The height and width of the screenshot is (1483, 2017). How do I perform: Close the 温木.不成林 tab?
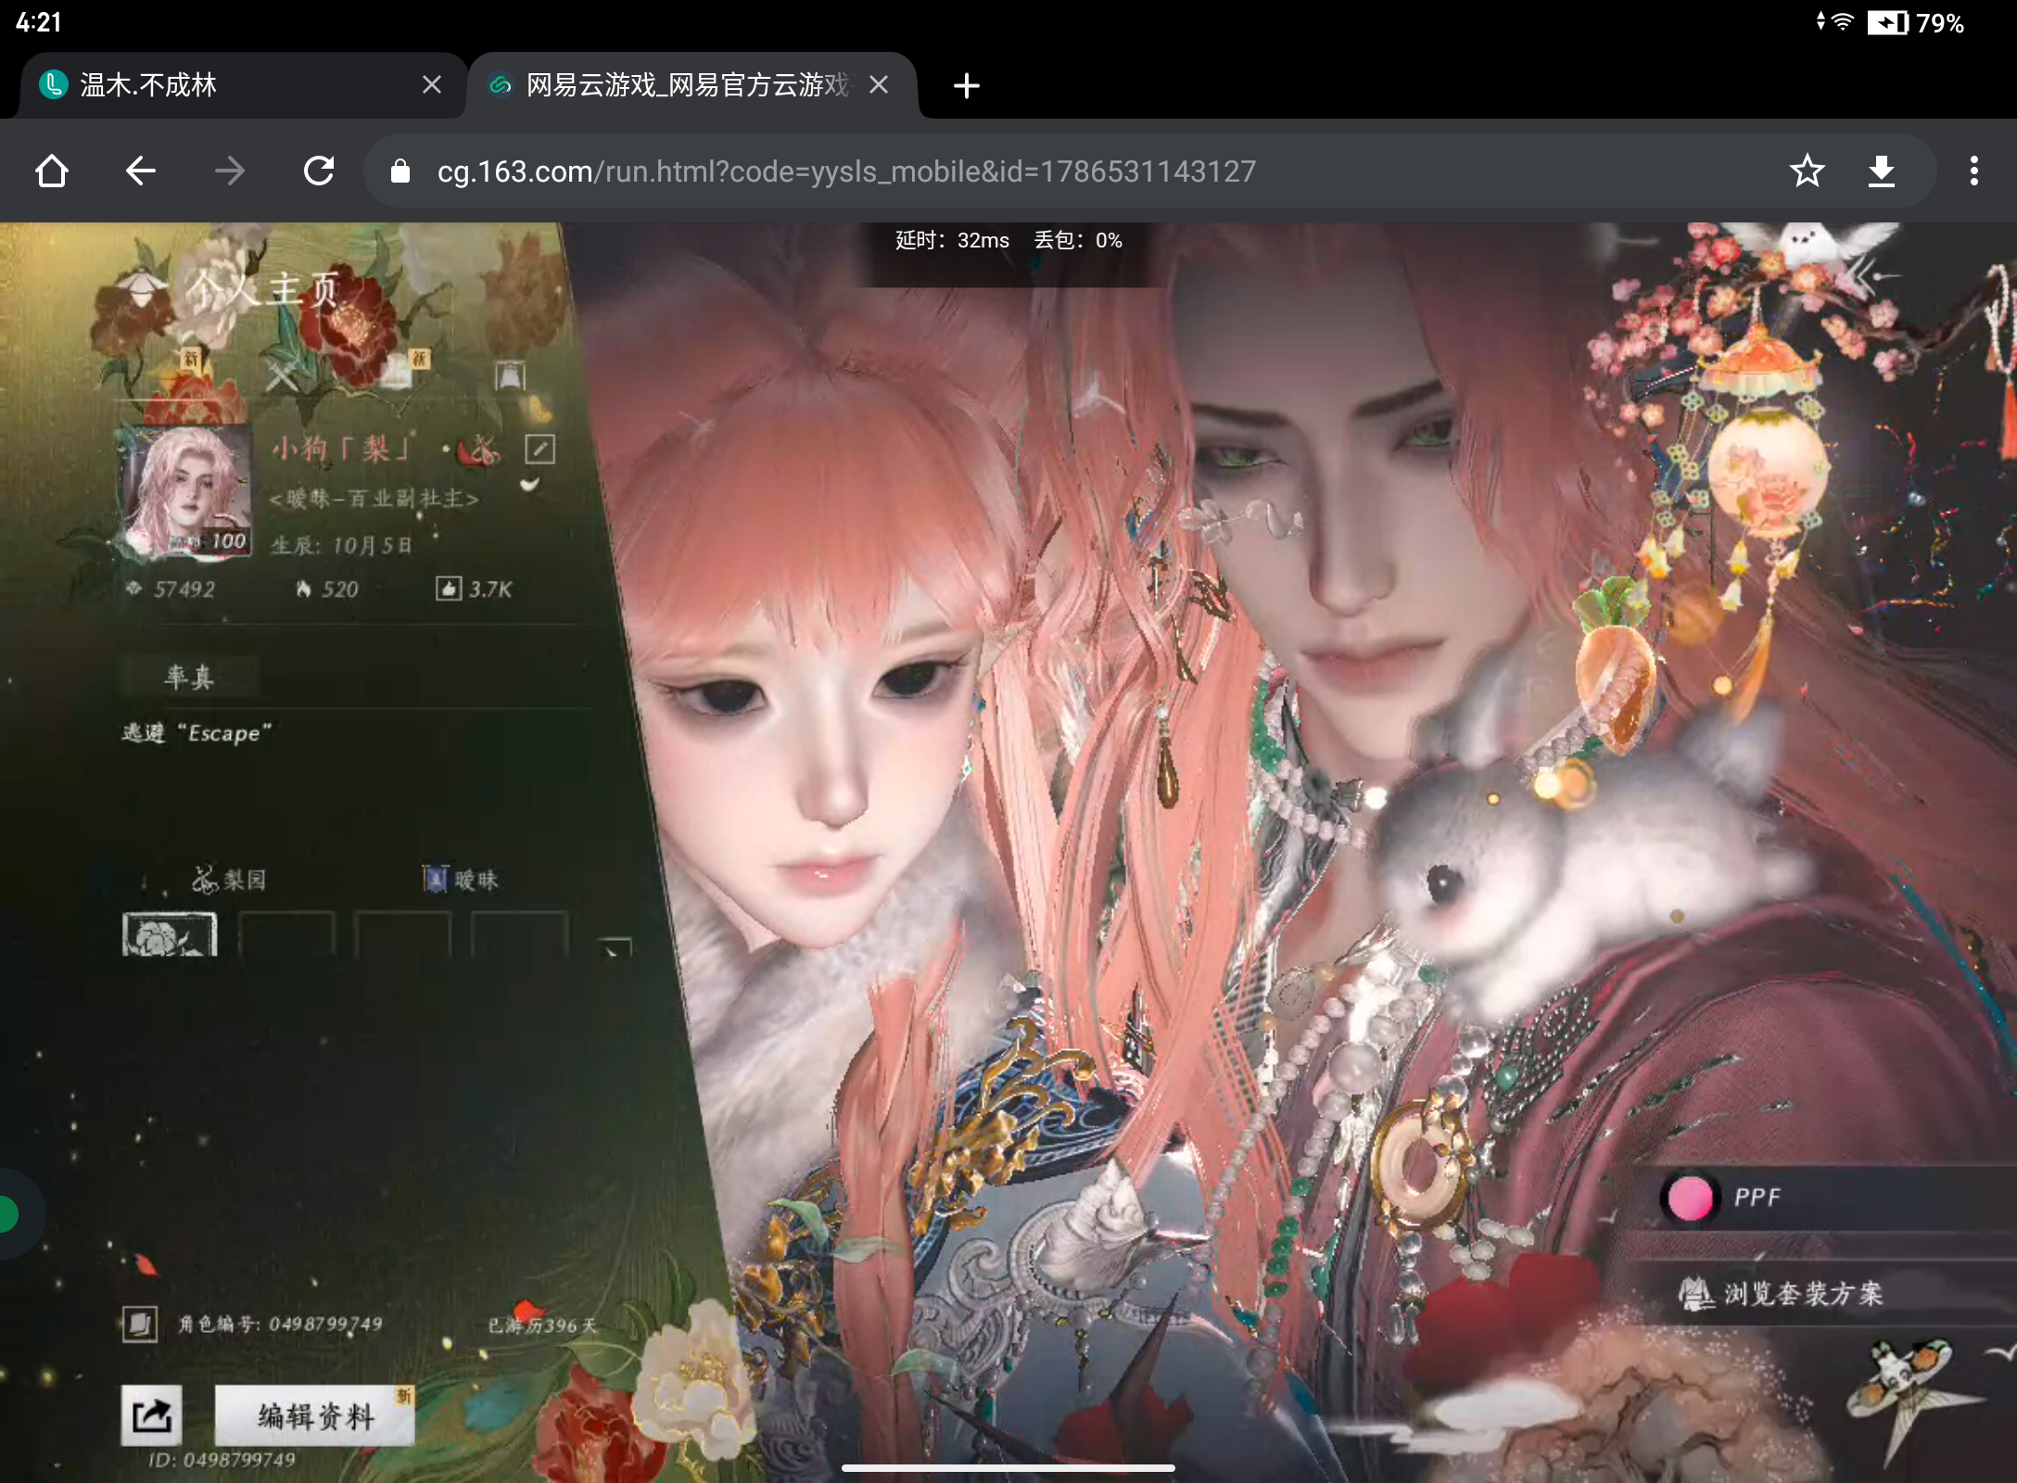pos(431,85)
